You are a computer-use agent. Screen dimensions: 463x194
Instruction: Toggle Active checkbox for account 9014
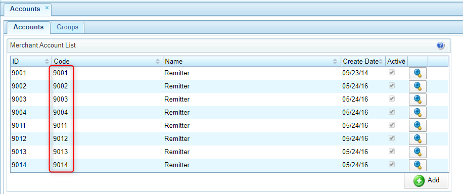click(392, 164)
